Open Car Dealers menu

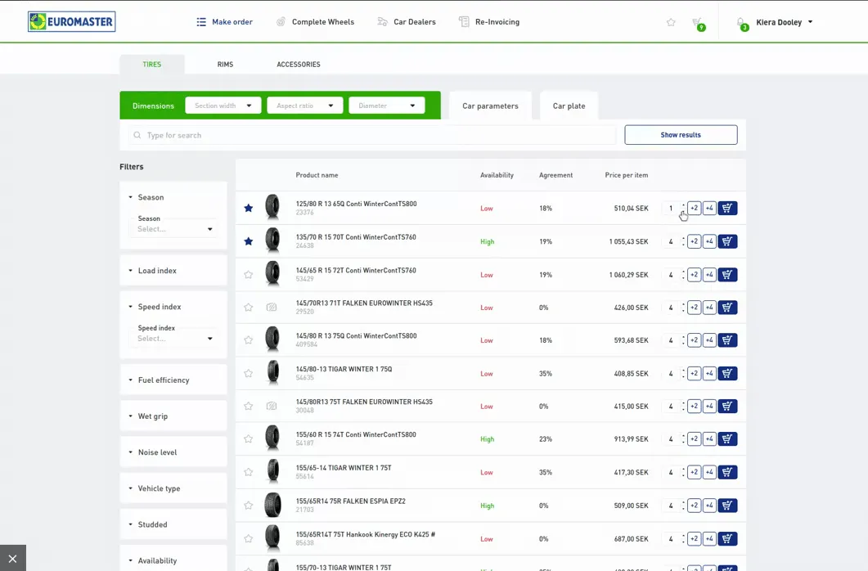pos(407,22)
